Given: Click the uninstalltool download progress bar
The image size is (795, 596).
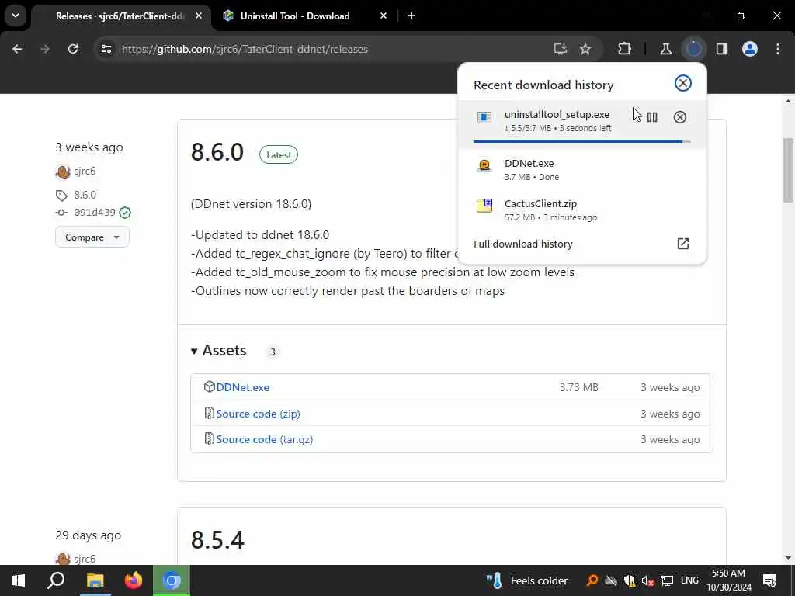Looking at the screenshot, I should click(582, 141).
